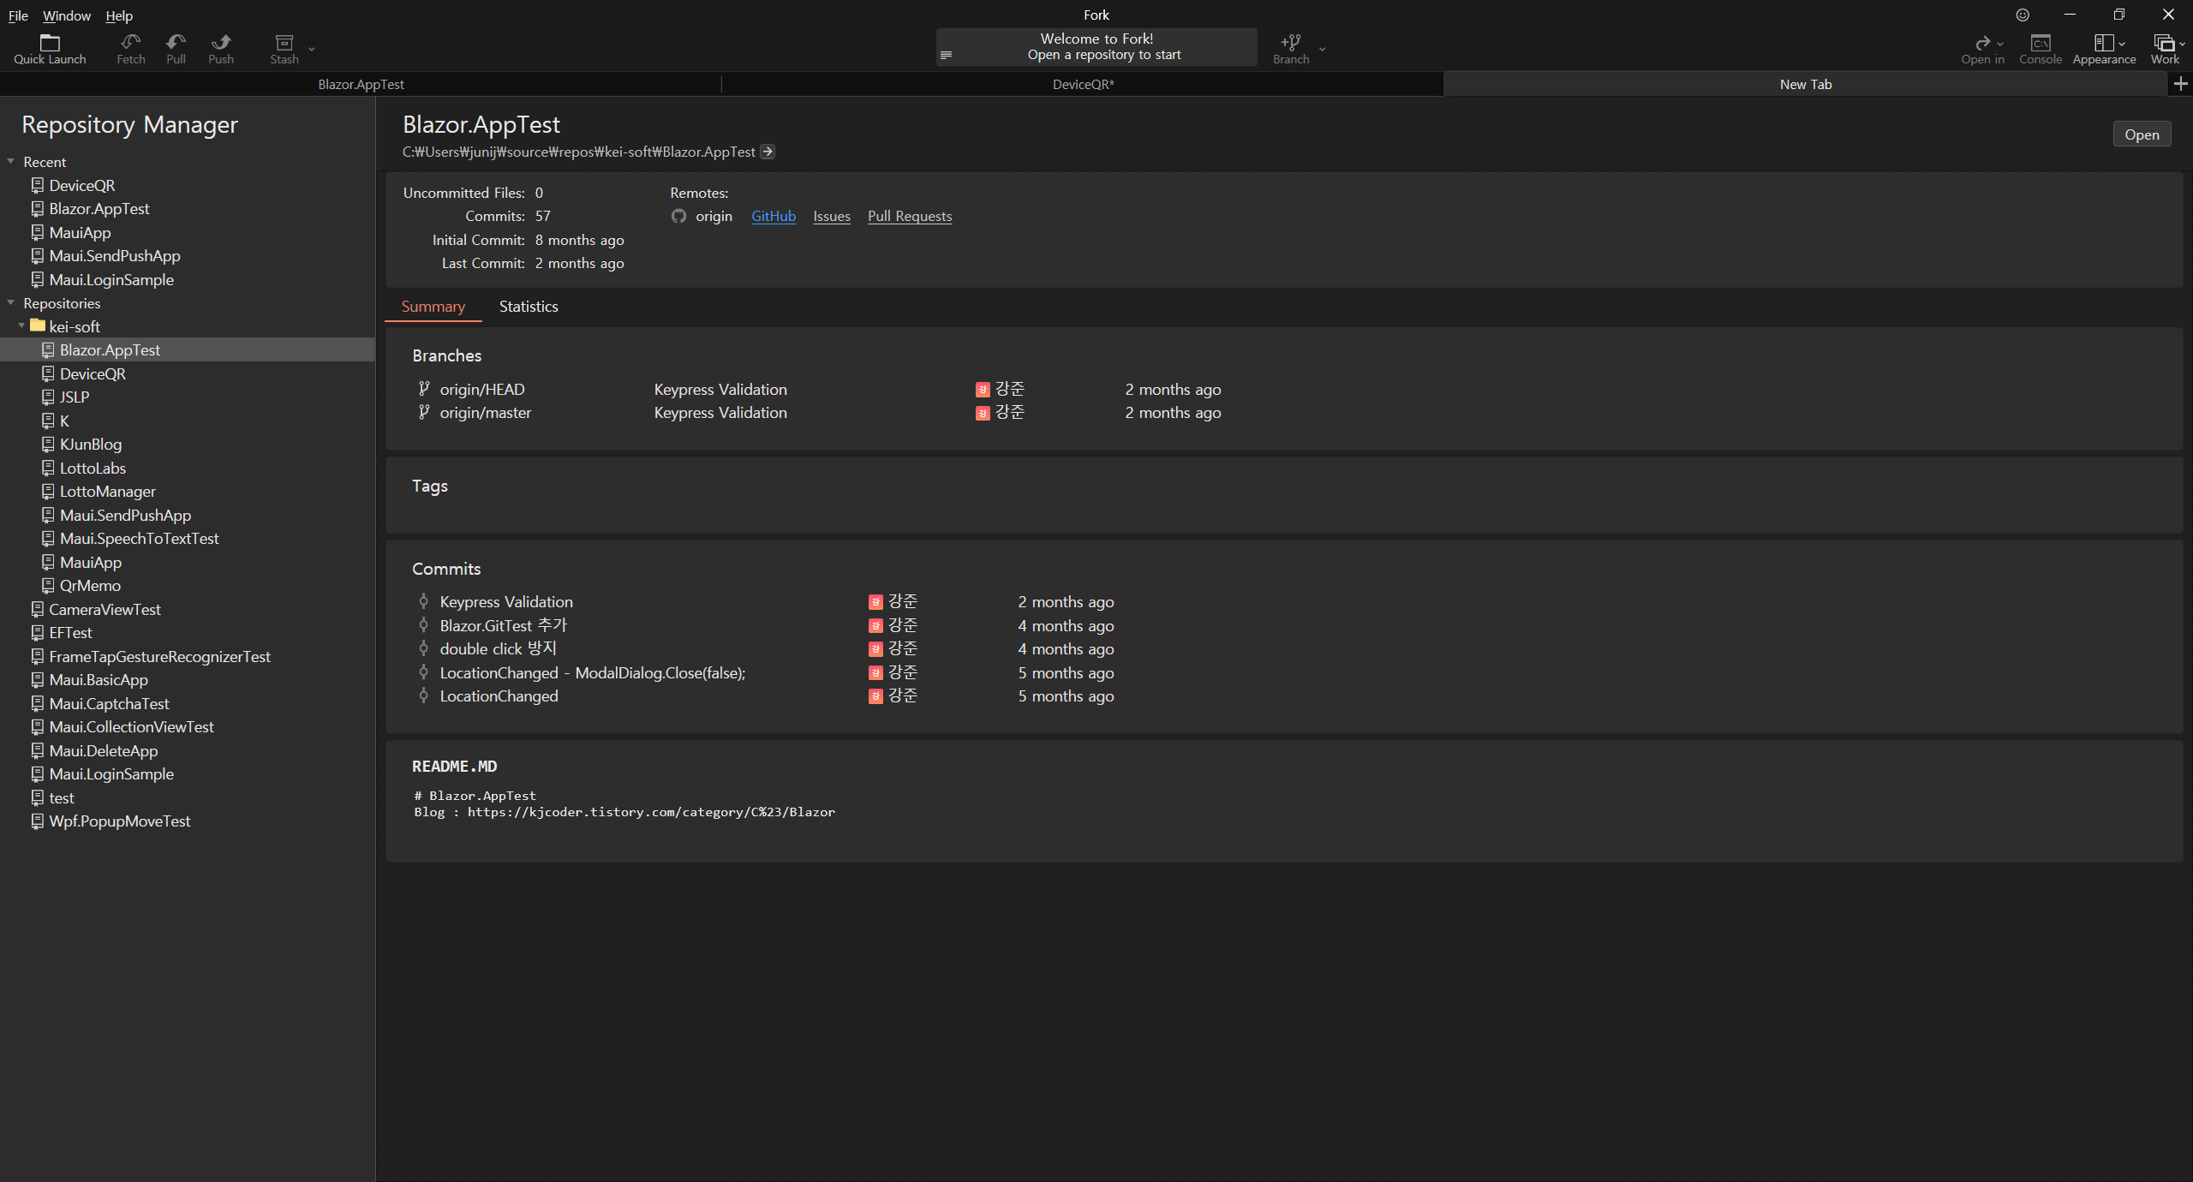
Task: Click the new Branch icon
Action: point(1290,43)
